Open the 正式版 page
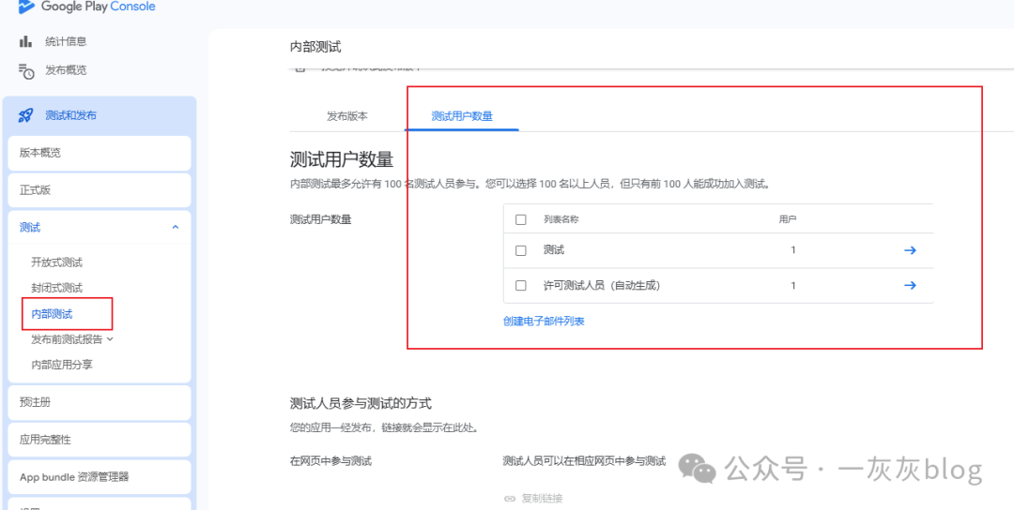1014x510 pixels. coord(100,190)
